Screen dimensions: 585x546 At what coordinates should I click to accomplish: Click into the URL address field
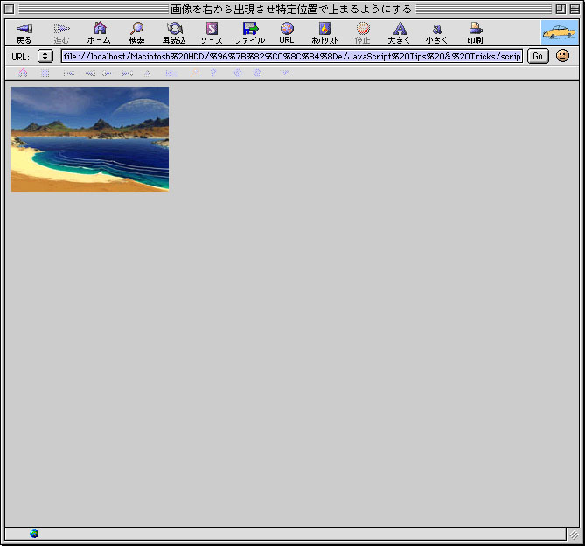tap(292, 56)
